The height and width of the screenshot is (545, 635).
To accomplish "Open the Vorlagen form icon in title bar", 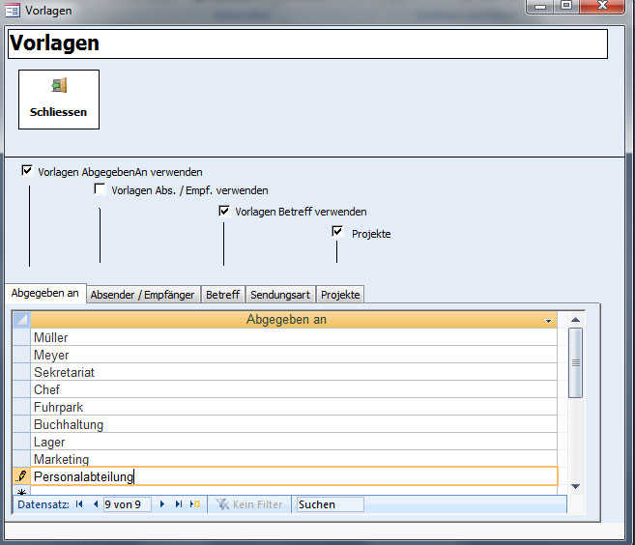I will click(x=13, y=10).
